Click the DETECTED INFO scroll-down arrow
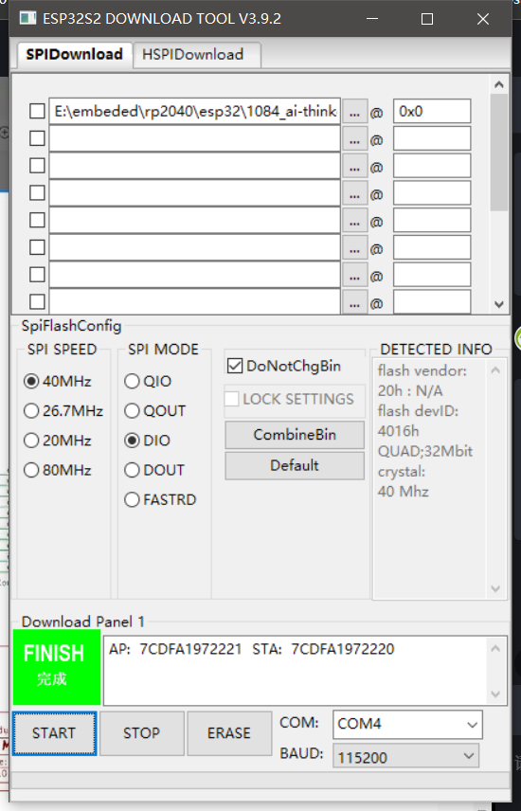The height and width of the screenshot is (811, 521). pyautogui.click(x=495, y=588)
